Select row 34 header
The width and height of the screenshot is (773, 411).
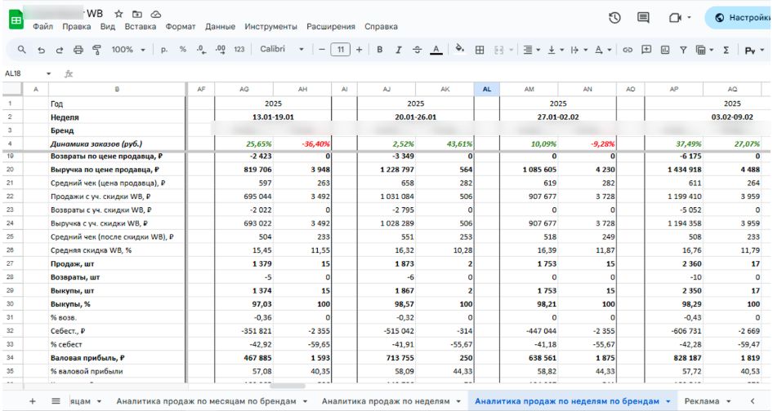point(10,358)
